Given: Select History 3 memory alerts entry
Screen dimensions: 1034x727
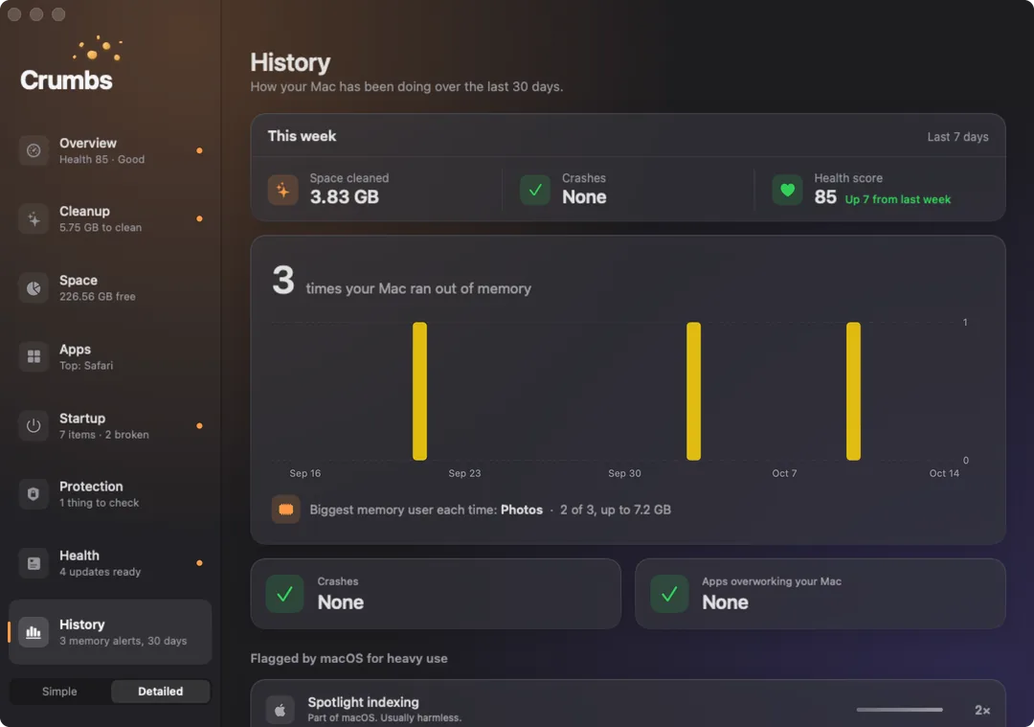Looking at the screenshot, I should tap(110, 632).
